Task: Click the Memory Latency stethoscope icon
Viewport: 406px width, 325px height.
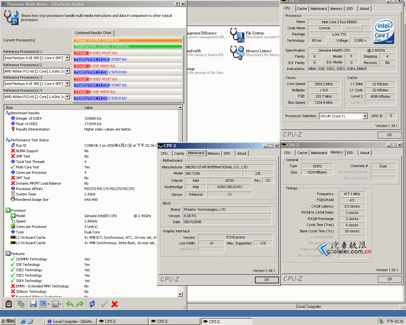Action: pos(237,53)
